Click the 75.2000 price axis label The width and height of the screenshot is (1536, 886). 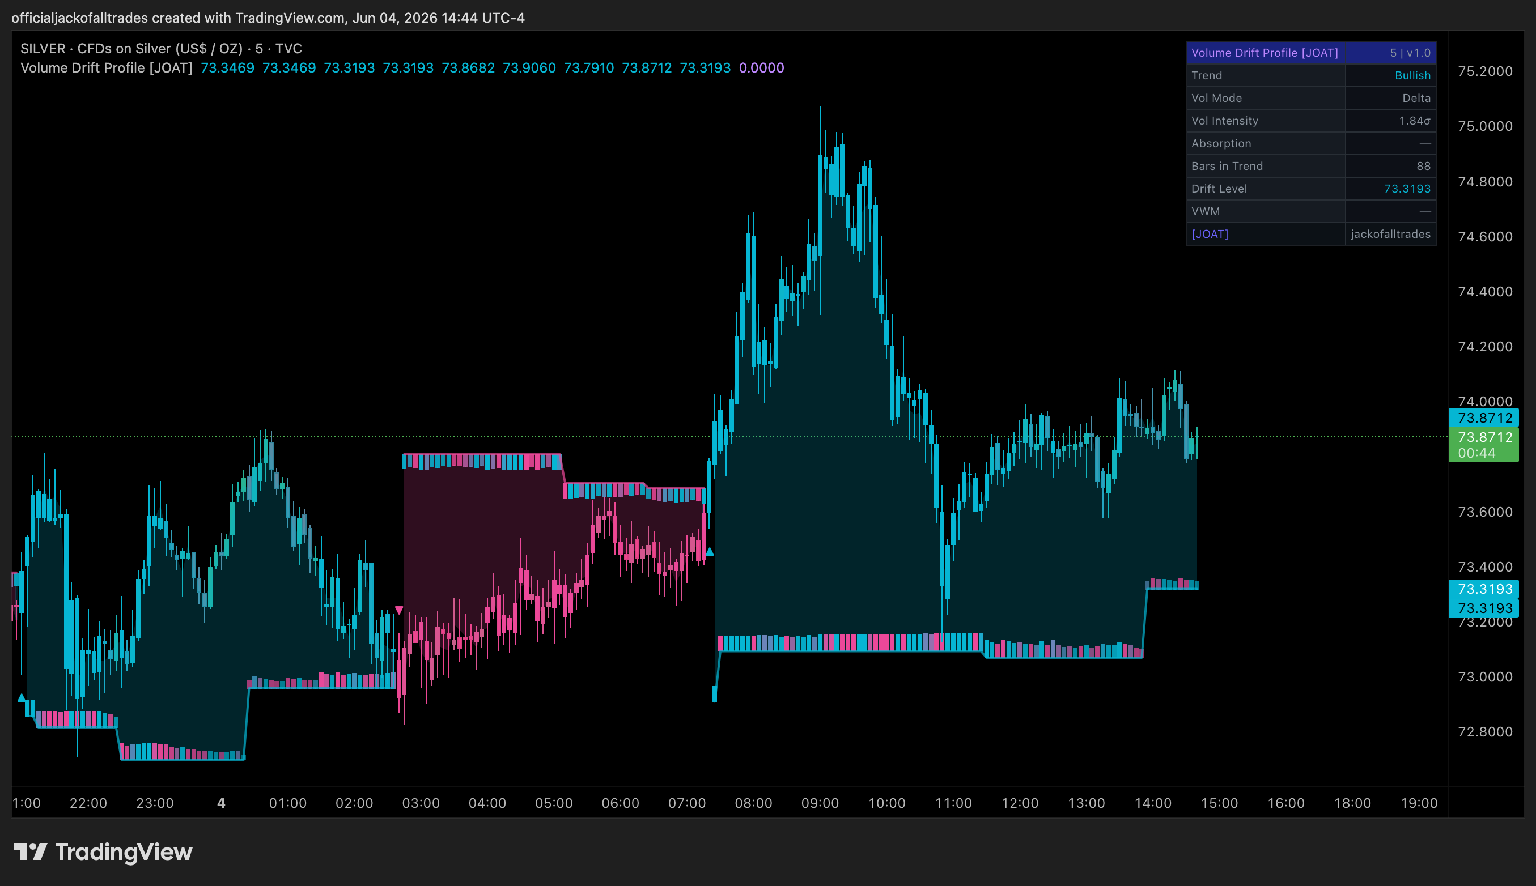point(1485,71)
